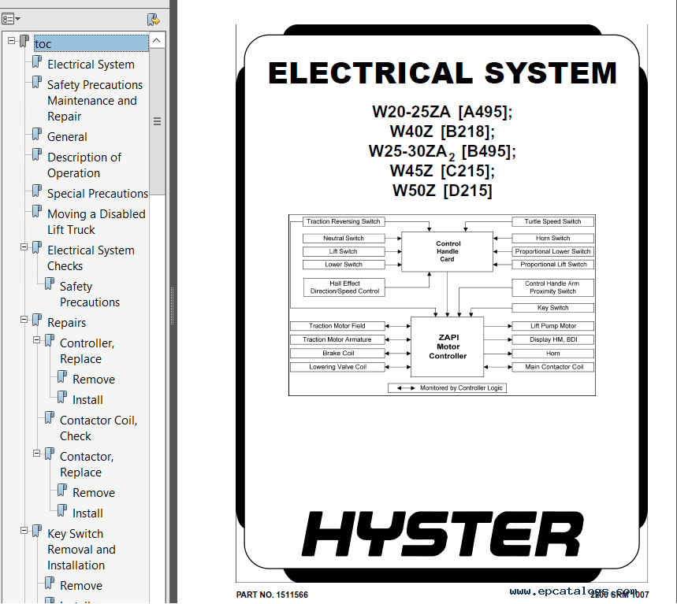
Task: Open Key Switch Removal and Installation
Action: point(81,549)
